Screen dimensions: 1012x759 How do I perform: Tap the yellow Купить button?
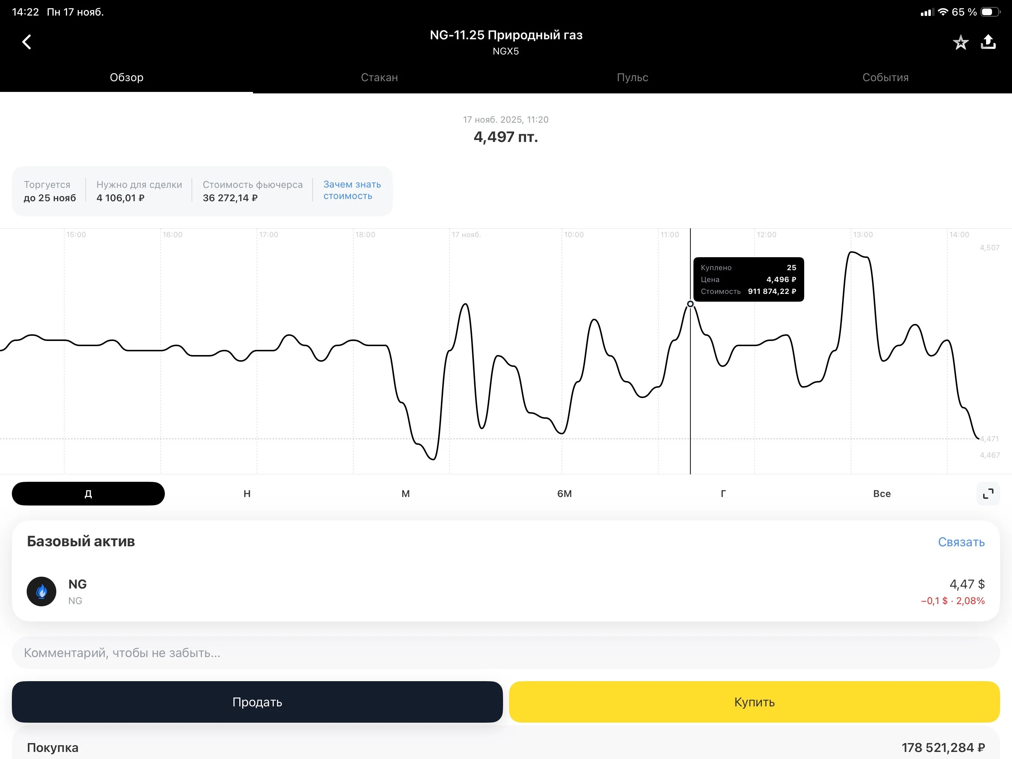click(x=755, y=702)
